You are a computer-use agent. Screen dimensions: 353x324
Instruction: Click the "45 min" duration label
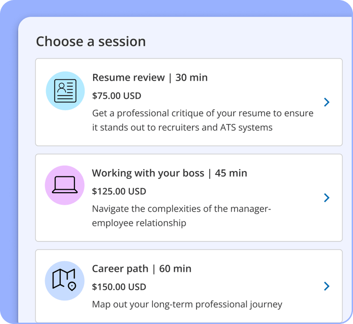231,173
